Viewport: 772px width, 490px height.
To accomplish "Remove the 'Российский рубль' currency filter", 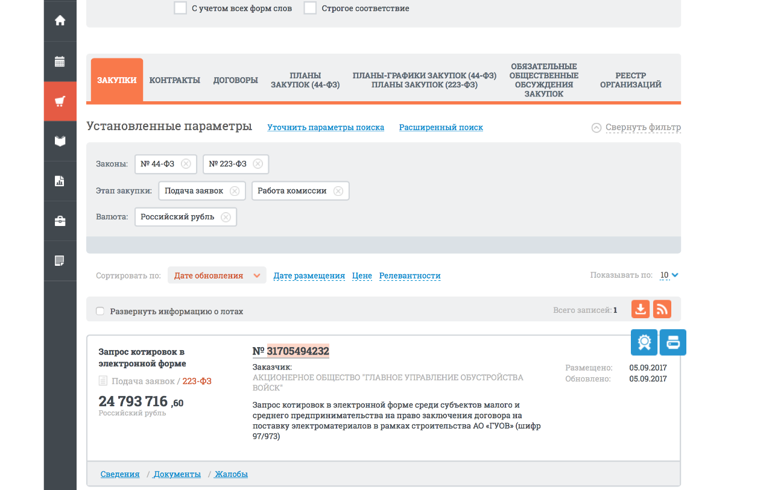I will 226,217.
